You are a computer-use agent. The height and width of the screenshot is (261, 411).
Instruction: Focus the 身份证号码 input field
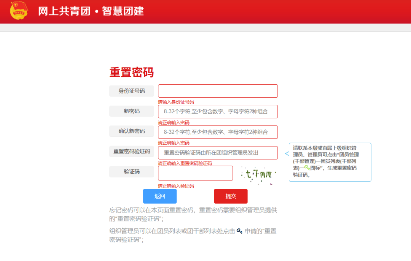(218, 91)
